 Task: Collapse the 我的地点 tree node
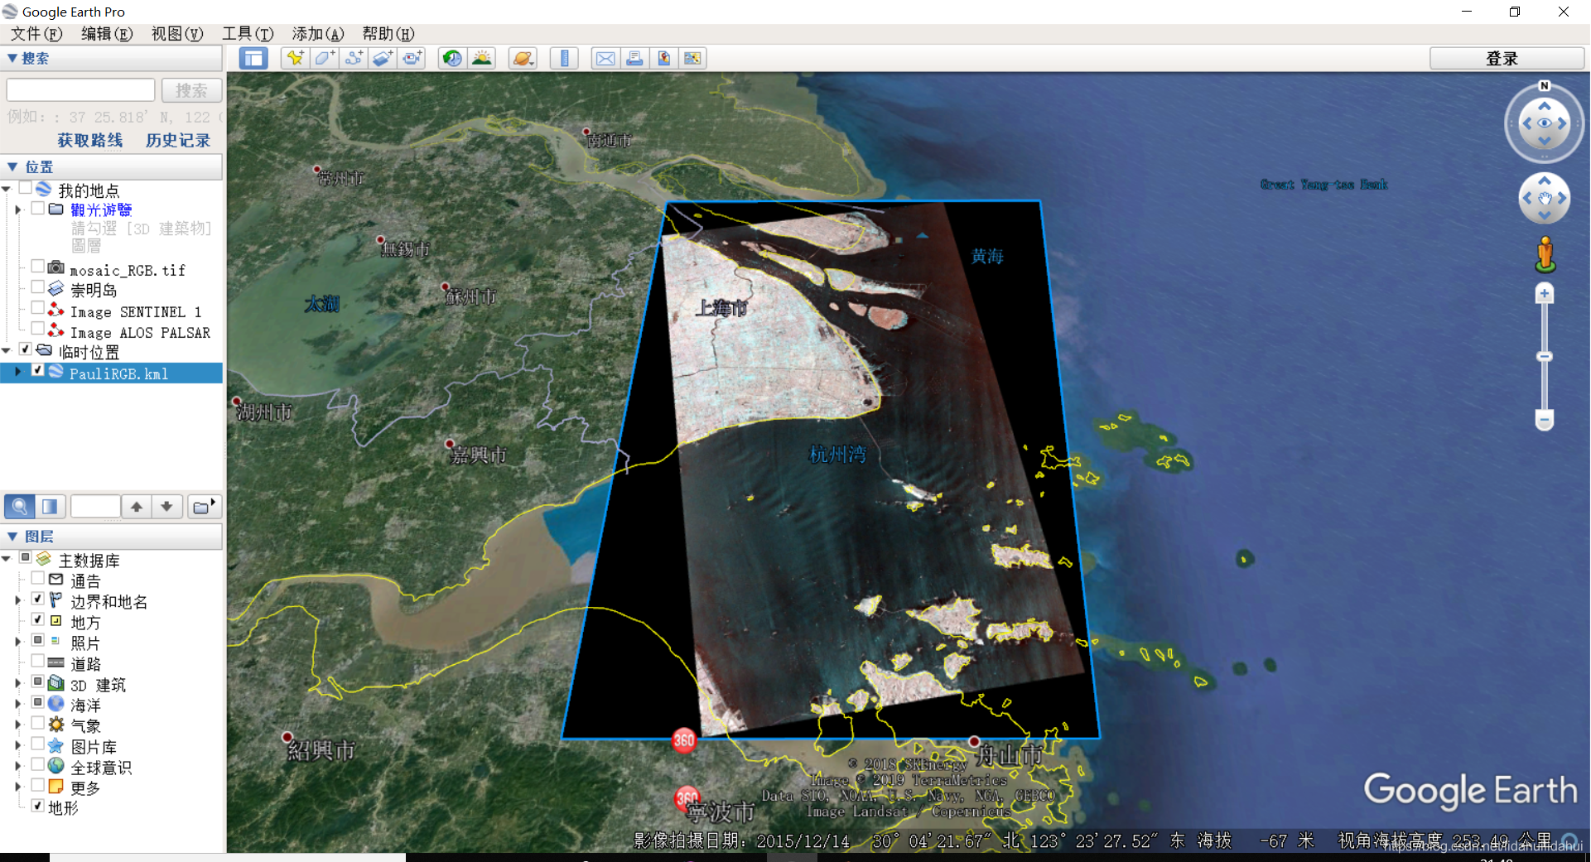click(6, 190)
